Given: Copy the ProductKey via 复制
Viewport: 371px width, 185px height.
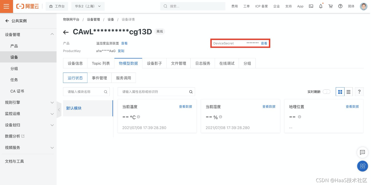Looking at the screenshot, I should (121, 51).
